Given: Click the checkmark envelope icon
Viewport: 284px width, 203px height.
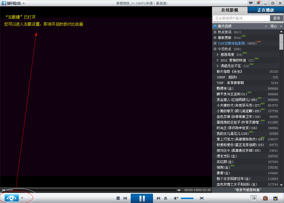Looking at the screenshot, I should (x=276, y=198).
